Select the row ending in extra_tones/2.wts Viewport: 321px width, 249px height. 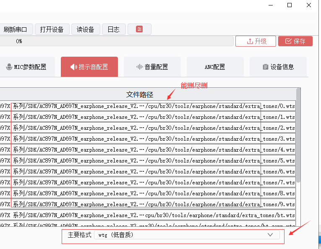tap(148, 128)
